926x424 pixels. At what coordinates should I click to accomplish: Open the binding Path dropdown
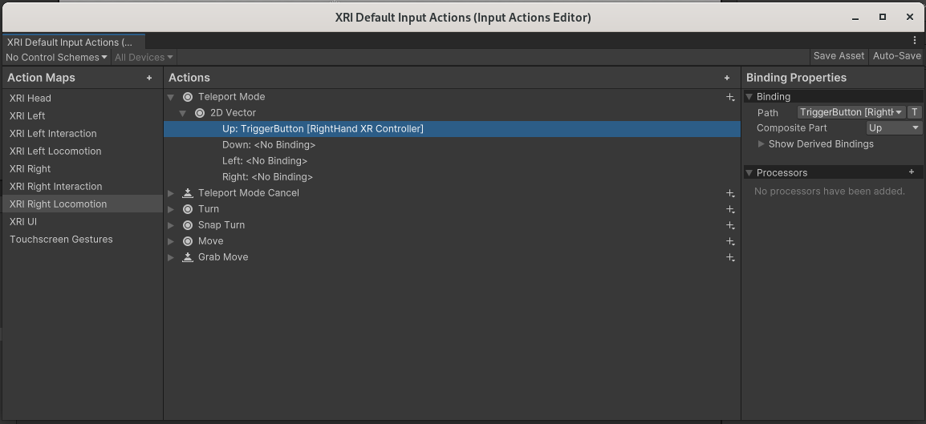click(851, 112)
